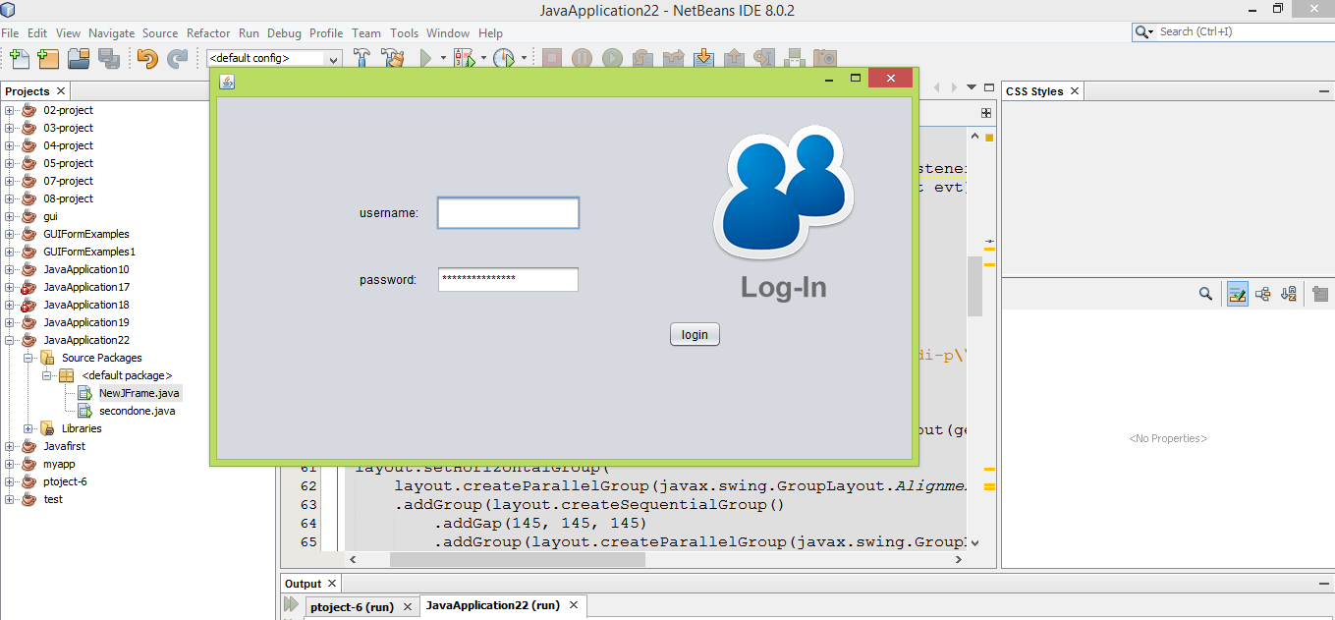Click the magnifier icon in properties panel
1335x620 pixels.
tap(1205, 294)
